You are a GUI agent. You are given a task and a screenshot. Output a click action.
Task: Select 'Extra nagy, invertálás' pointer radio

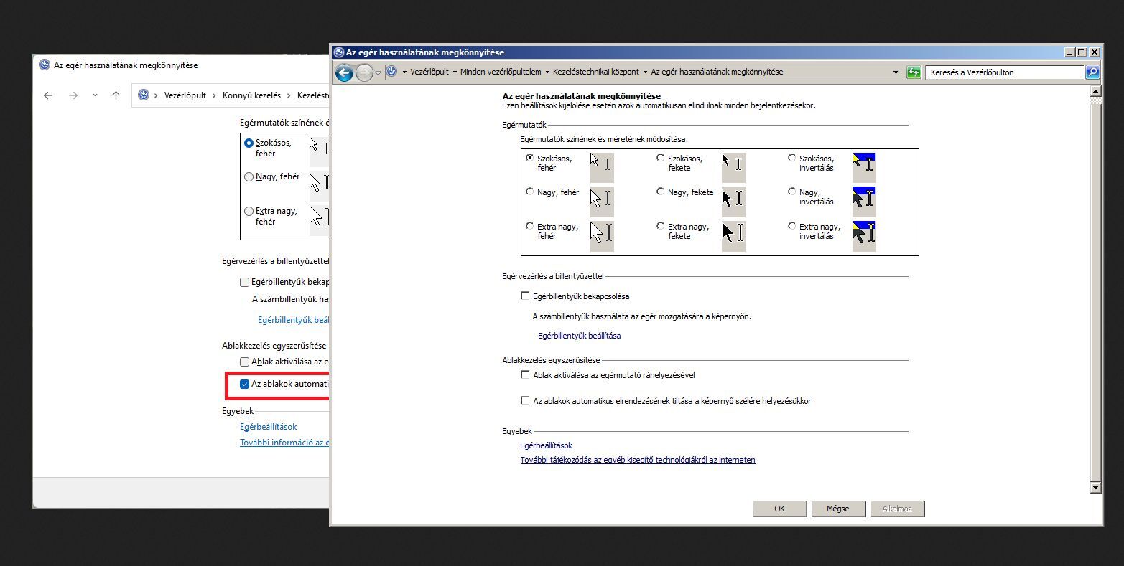tap(792, 226)
